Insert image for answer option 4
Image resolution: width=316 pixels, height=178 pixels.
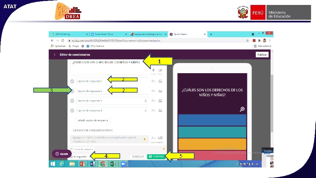[160, 110]
